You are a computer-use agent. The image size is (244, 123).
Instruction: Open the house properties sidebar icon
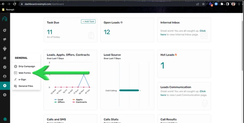pyautogui.click(x=5, y=58)
